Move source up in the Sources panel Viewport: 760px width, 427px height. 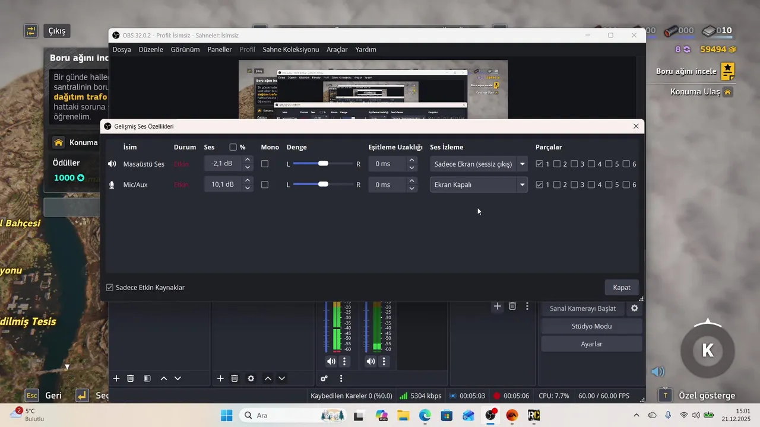pyautogui.click(x=268, y=378)
